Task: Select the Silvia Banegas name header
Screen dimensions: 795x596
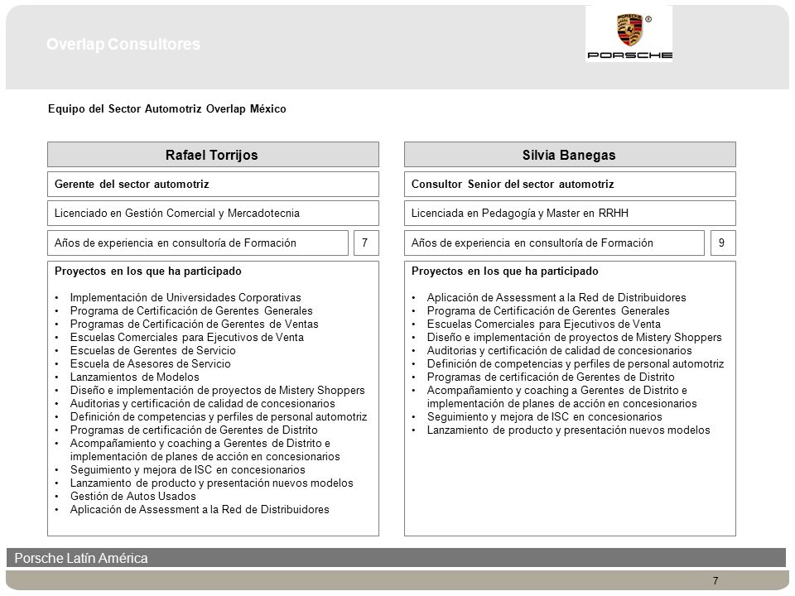Action: (570, 155)
